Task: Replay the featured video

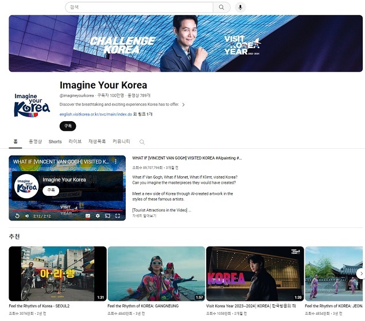Action: tap(17, 216)
